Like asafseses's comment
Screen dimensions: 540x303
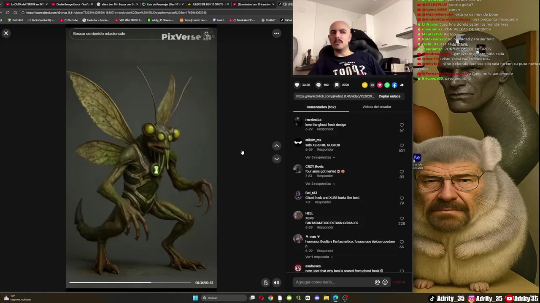(402, 271)
